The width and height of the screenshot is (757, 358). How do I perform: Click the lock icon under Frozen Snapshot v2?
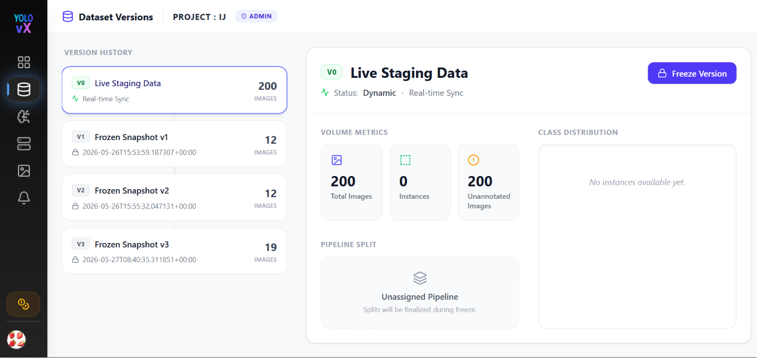75,206
